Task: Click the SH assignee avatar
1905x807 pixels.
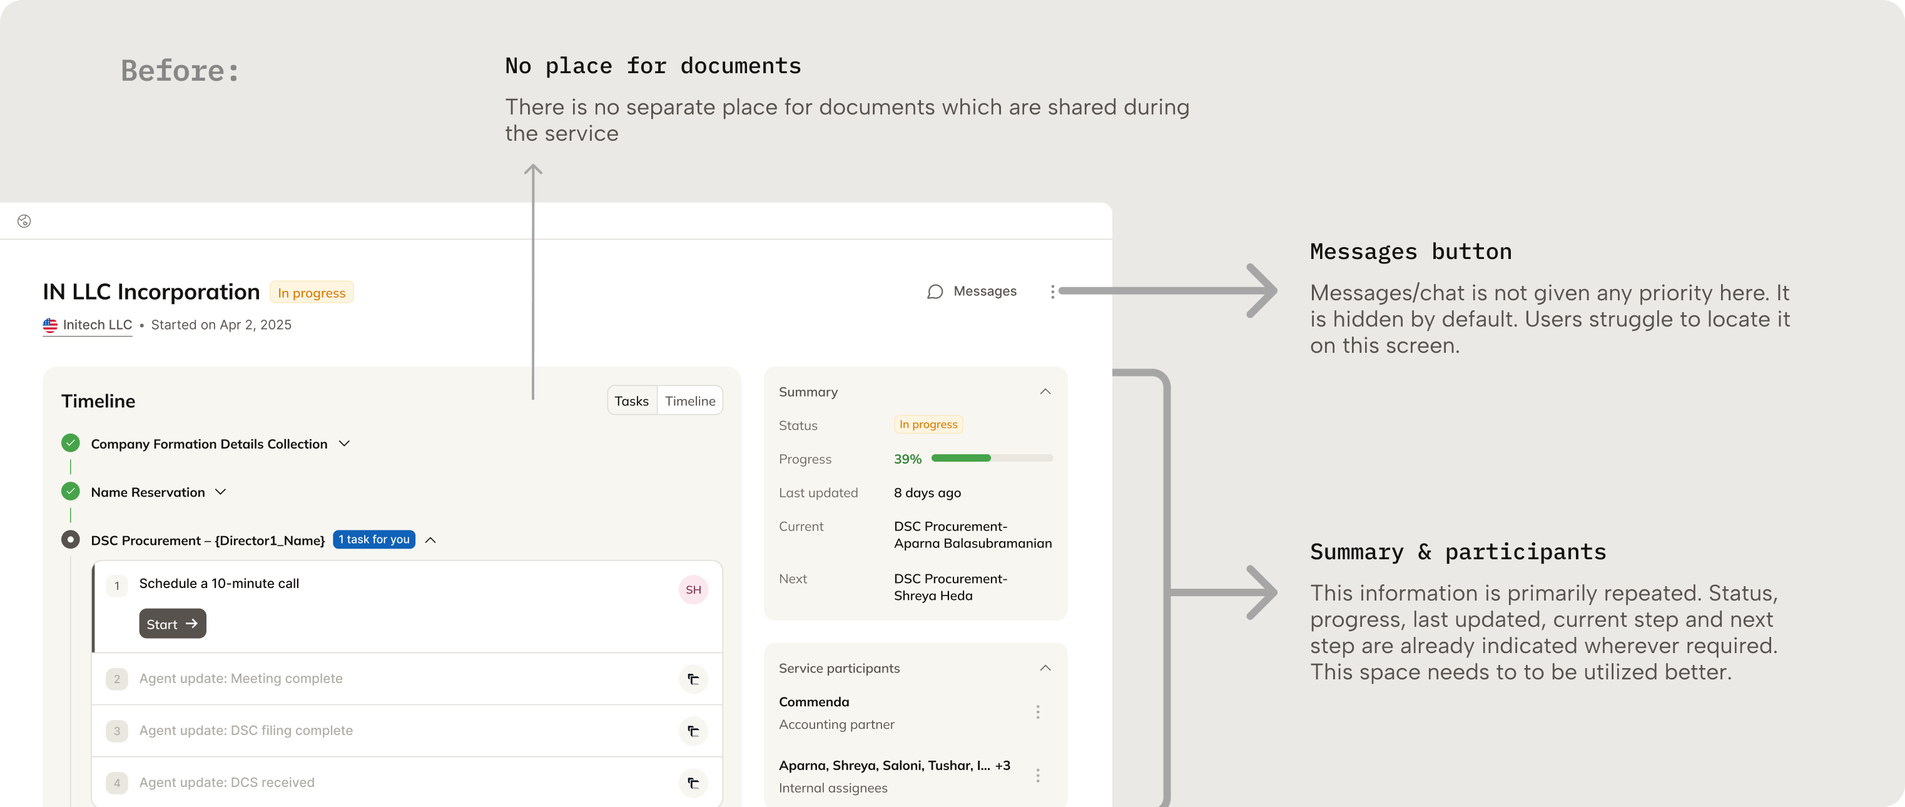Action: (693, 589)
